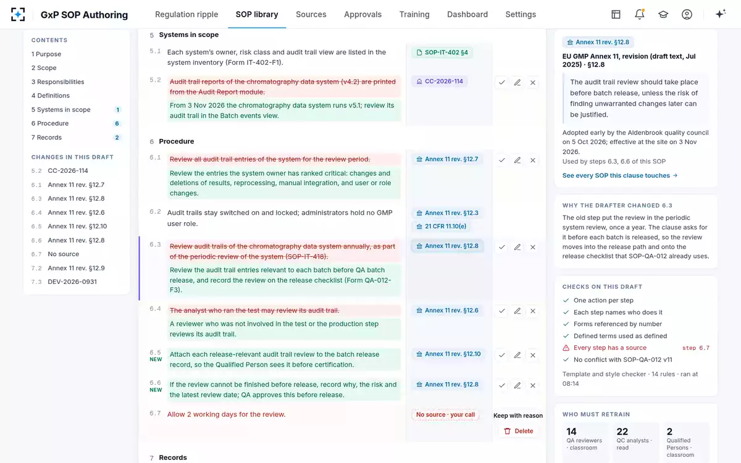Open the Settings tab
This screenshot has width=741, height=463.
point(521,14)
